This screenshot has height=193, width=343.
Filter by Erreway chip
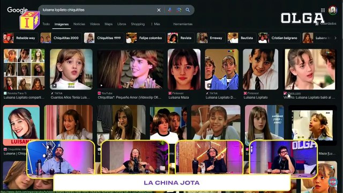[x=211, y=38]
